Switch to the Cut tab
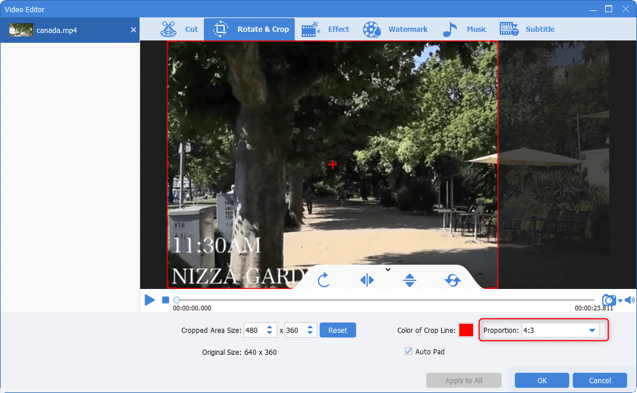This screenshot has width=637, height=393. pyautogui.click(x=180, y=29)
